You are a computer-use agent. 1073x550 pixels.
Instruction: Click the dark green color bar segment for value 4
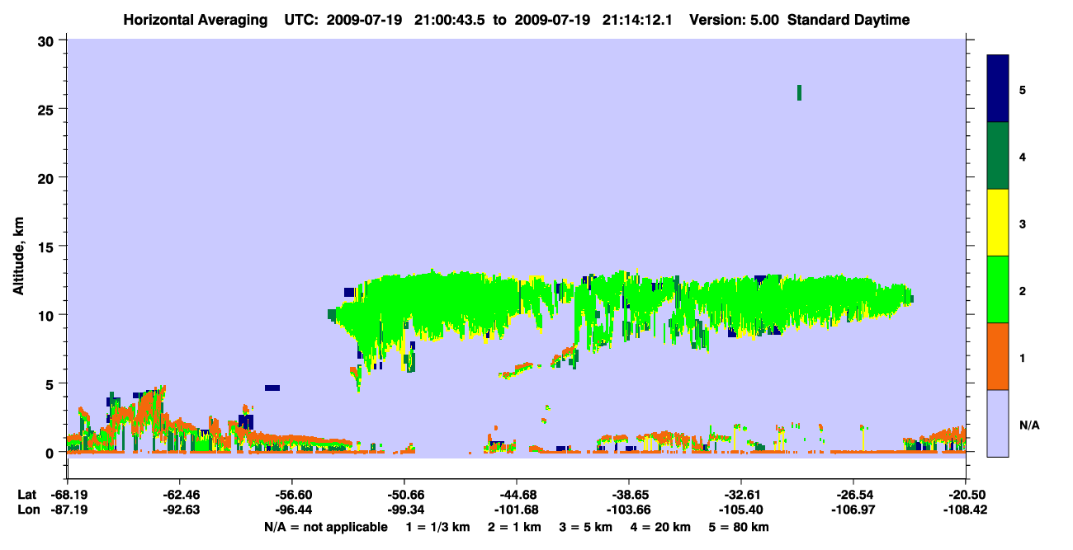pos(998,156)
